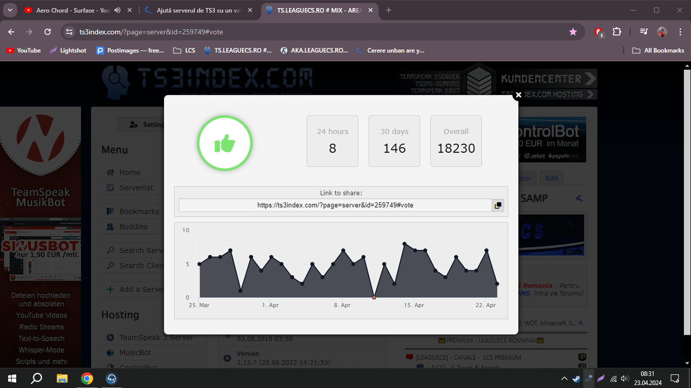Screen dimensions: 691x388
Task: Close the vote popup with the X
Action: (518, 95)
